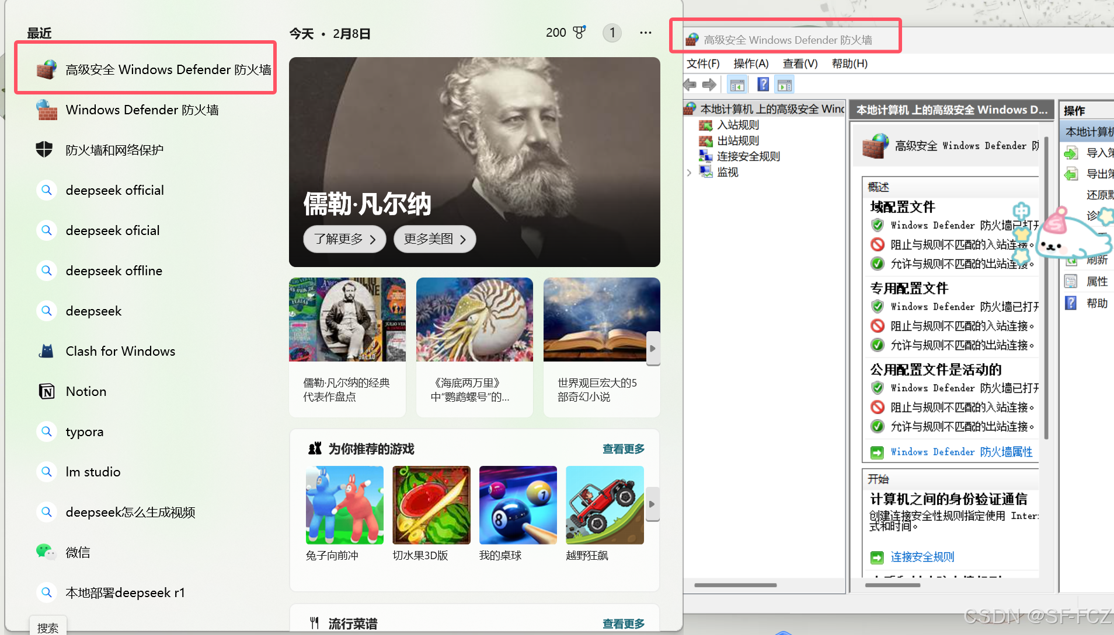This screenshot has width=1114, height=635.
Task: Open the 越野狂飙 game
Action: (x=605, y=513)
